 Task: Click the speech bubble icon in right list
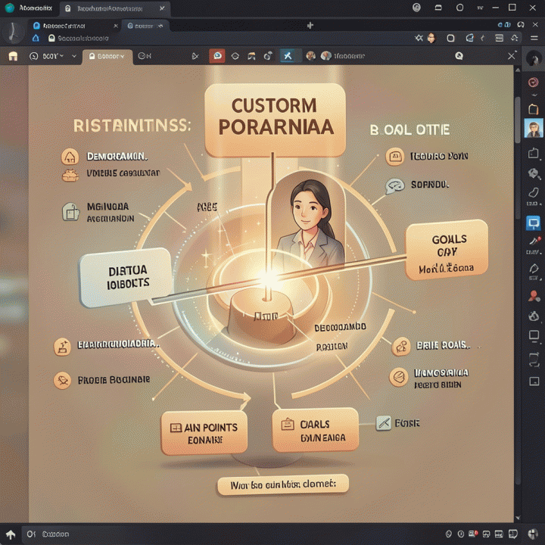(x=395, y=186)
